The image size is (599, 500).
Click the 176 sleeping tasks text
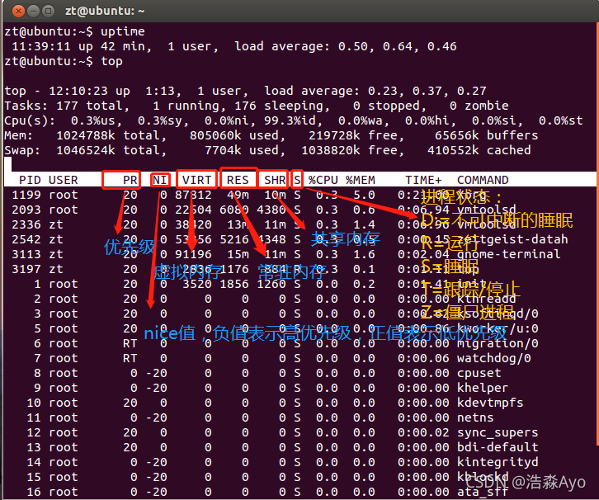[282, 106]
